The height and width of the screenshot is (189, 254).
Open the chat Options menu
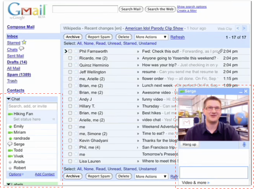point(16,174)
